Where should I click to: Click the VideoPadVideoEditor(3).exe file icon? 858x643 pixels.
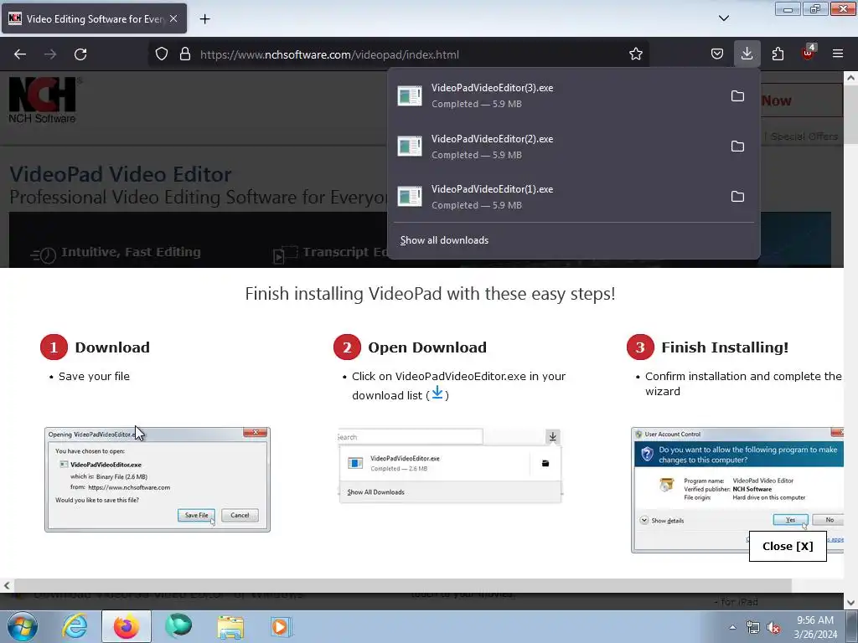point(410,95)
